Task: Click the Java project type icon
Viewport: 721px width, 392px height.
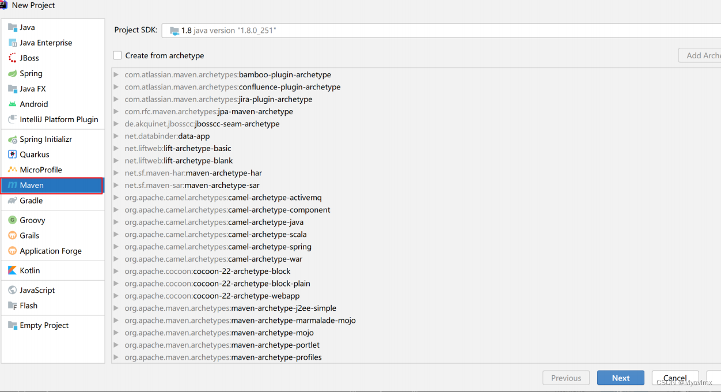Action: [x=13, y=27]
